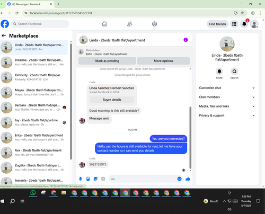Mute this chat with bell icon
Screen dimensions: 265x214
click(219, 72)
